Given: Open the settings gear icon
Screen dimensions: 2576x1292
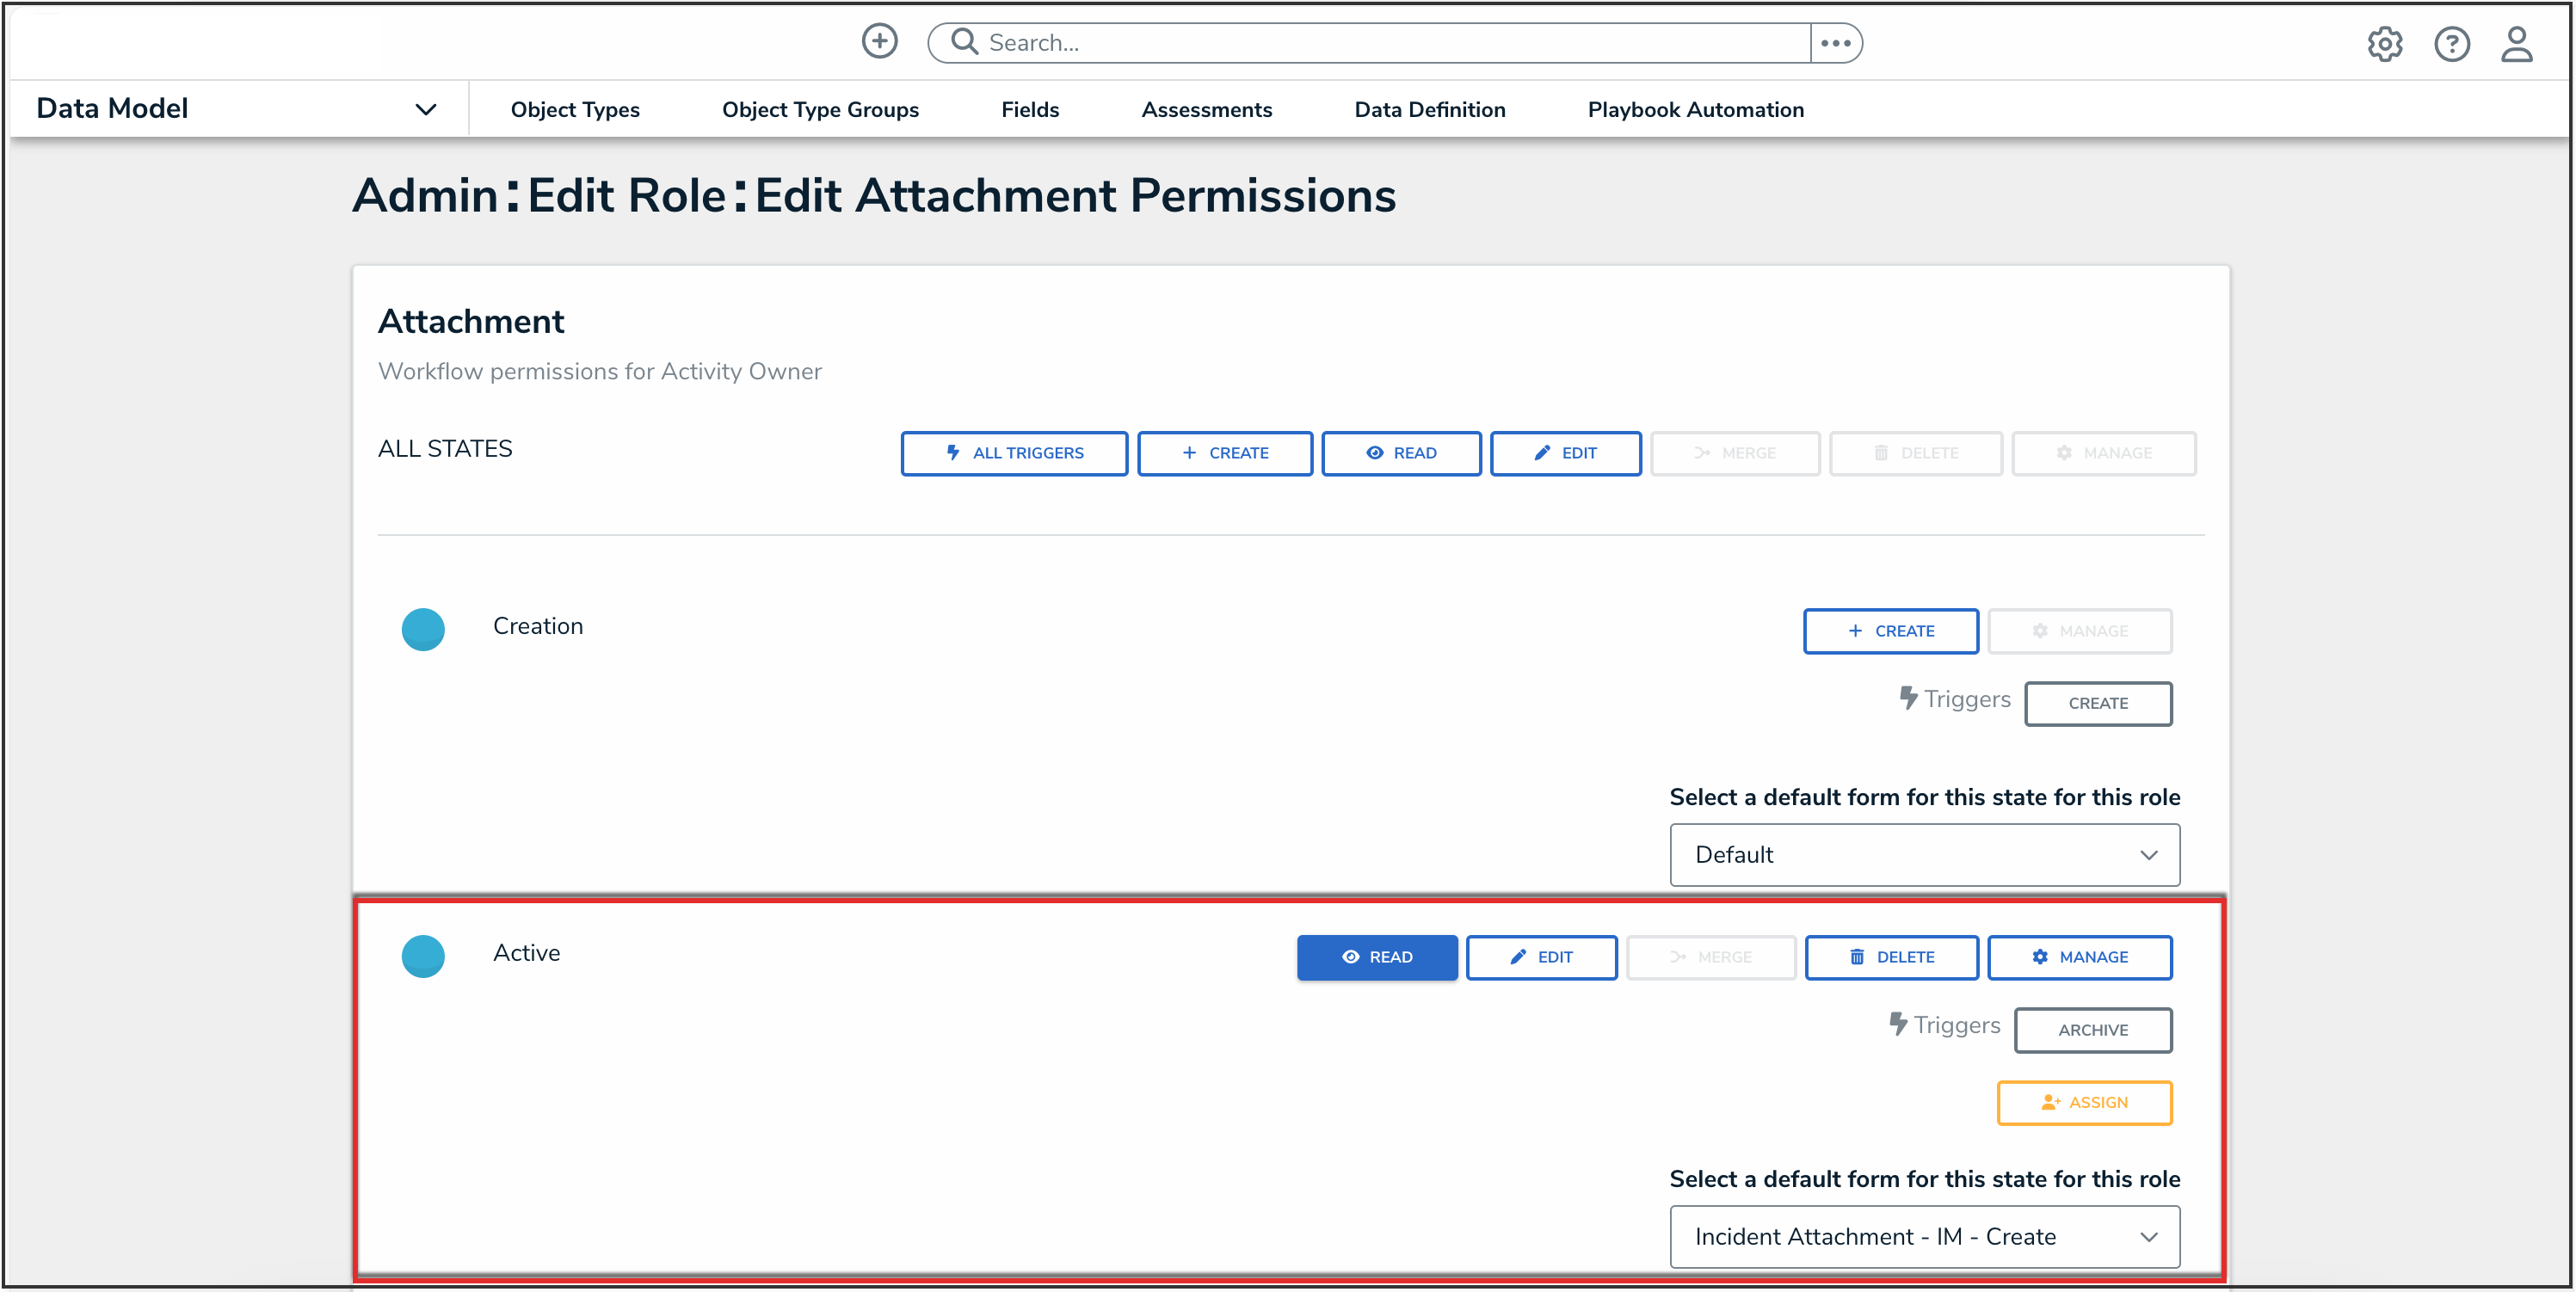Looking at the screenshot, I should click(2384, 44).
